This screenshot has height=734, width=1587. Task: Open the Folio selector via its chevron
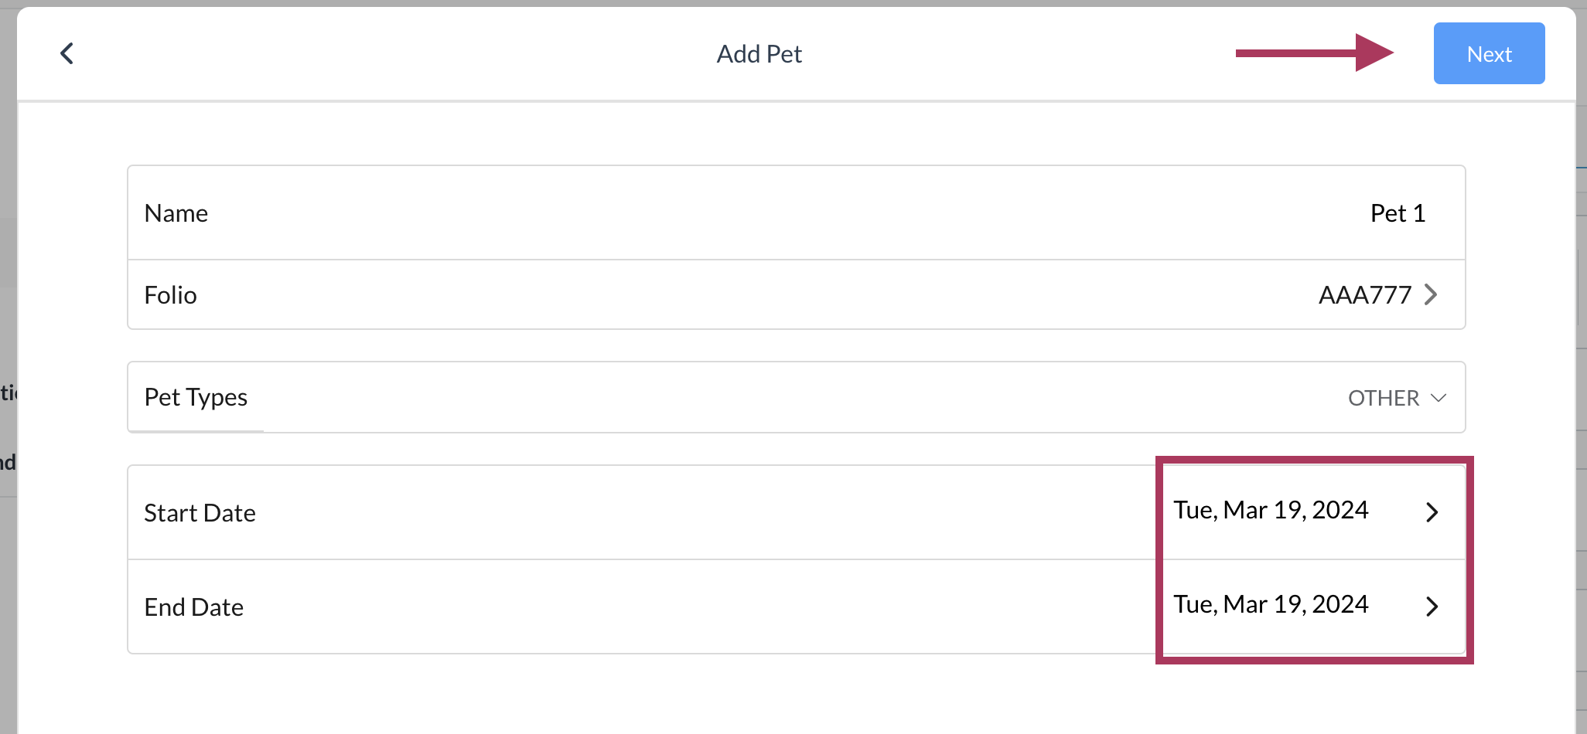[1431, 294]
